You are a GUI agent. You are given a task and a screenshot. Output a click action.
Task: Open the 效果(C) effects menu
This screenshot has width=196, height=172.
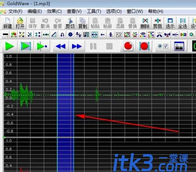click(x=54, y=11)
